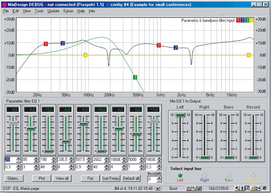Click up arrow of the Q value 48 field
This screenshot has height=193, width=271.
[x=54, y=166]
